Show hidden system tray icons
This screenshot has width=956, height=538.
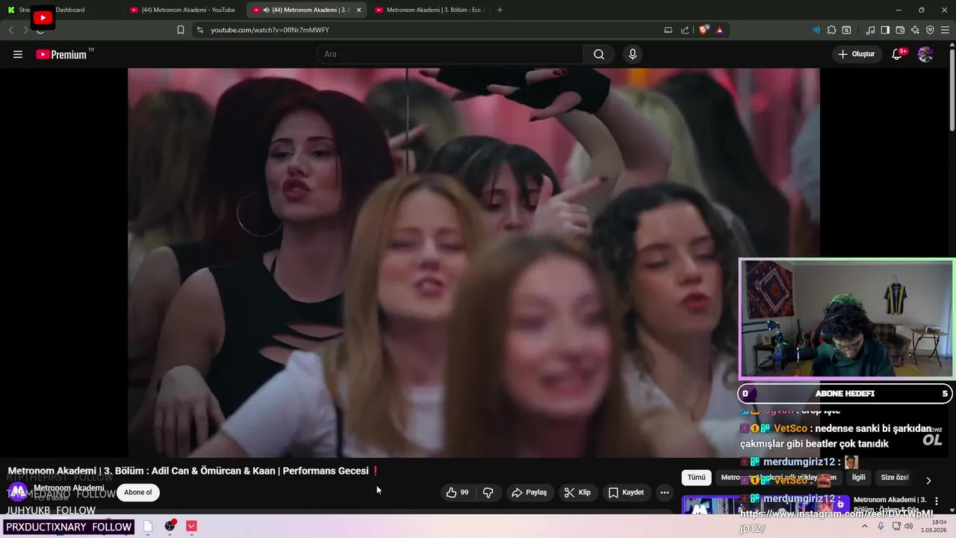coord(865,526)
